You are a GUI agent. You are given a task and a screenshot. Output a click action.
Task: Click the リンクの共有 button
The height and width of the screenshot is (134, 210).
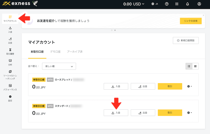pyautogui.click(x=191, y=21)
